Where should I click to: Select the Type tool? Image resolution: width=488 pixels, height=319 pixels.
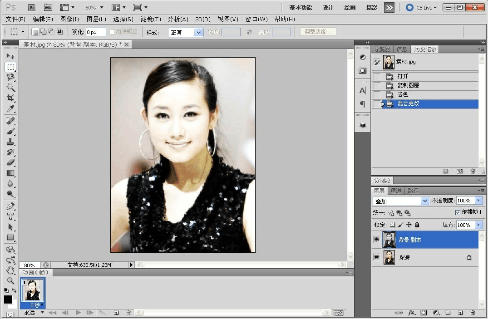tap(10, 216)
